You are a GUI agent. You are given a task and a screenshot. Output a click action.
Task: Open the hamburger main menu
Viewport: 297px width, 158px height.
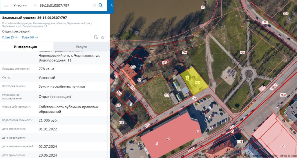(x=6, y=6)
